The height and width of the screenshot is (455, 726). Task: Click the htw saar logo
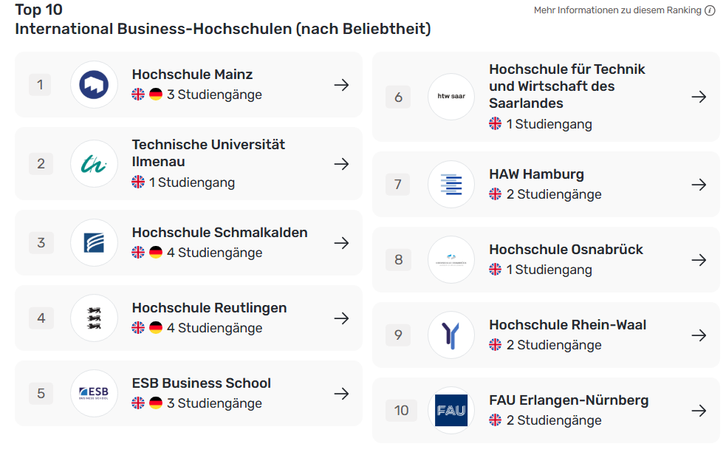[x=451, y=96]
